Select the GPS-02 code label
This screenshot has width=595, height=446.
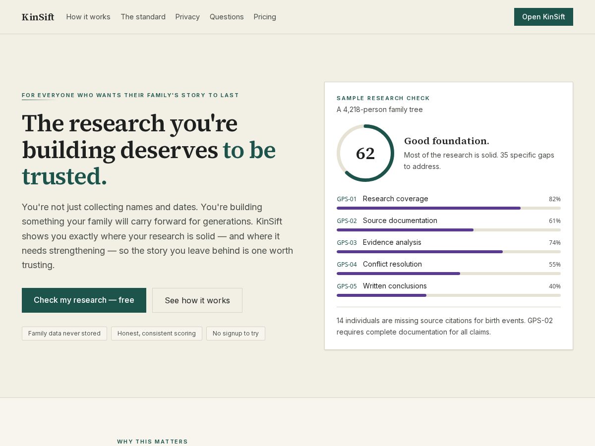pyautogui.click(x=347, y=221)
